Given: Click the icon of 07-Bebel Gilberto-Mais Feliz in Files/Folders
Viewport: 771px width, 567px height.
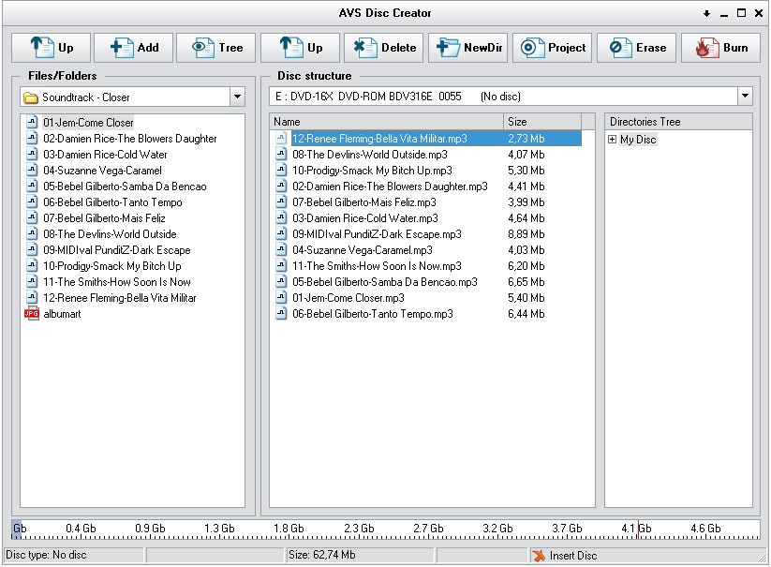Looking at the screenshot, I should point(32,217).
